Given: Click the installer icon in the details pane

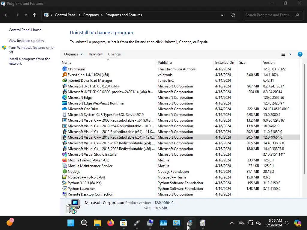Looking at the screenshot, I should (73, 206).
